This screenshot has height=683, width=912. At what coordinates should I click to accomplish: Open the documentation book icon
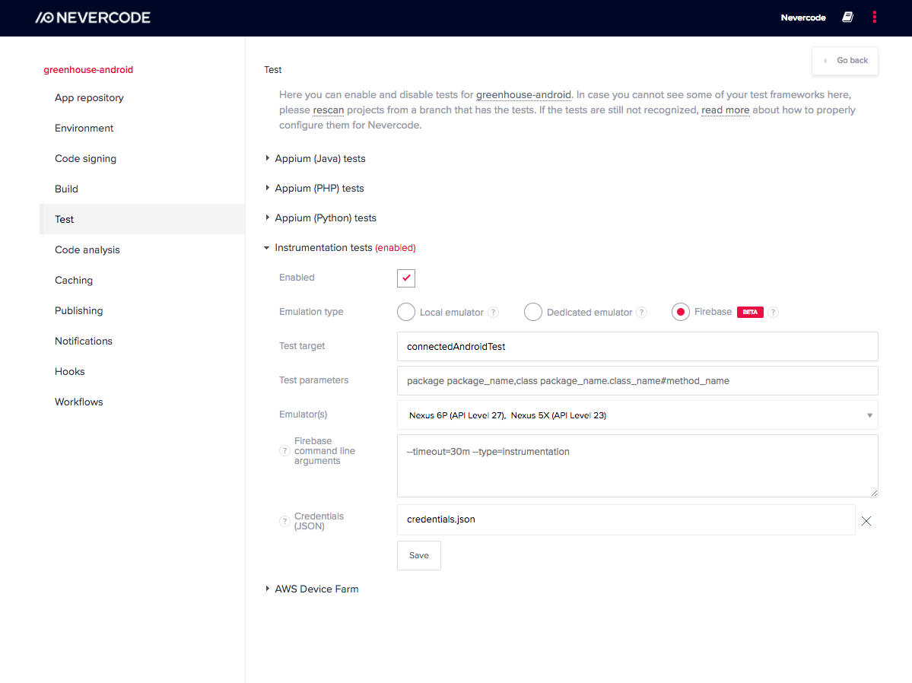point(847,17)
